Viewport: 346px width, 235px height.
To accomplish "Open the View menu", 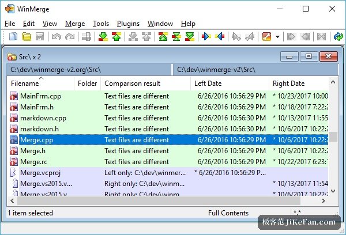I will [x=50, y=24].
